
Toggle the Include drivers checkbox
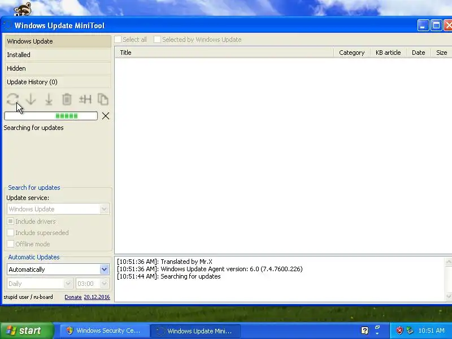tap(10, 221)
